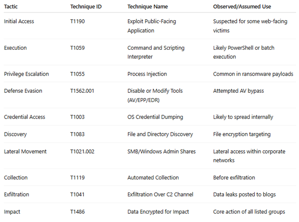Image resolution: width=299 pixels, height=222 pixels.
Task: Select the Technique Name column header
Action: point(148,7)
